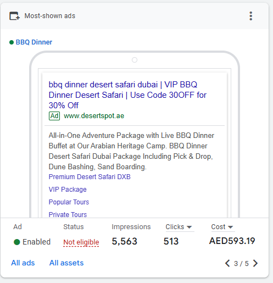Screen dimensions: 273x283
Task: Open the All ads link
Action: coord(23,263)
